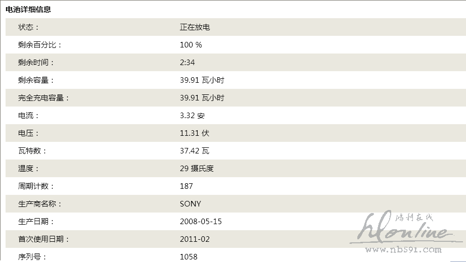Click the 100 % remaining value
The image size is (466, 262).
coord(191,45)
